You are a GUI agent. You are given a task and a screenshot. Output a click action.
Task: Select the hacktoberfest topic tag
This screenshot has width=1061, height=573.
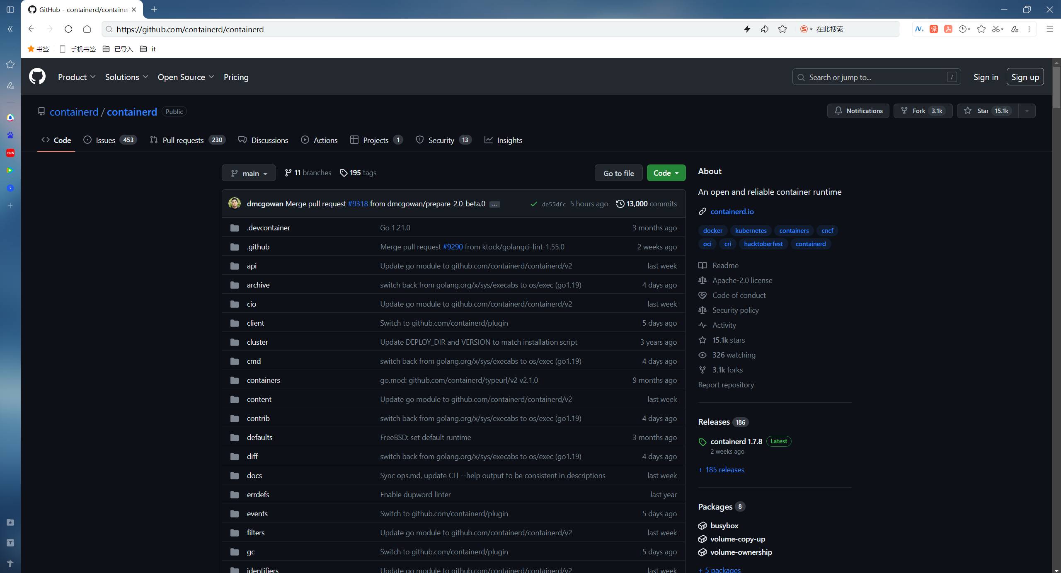tap(763, 244)
